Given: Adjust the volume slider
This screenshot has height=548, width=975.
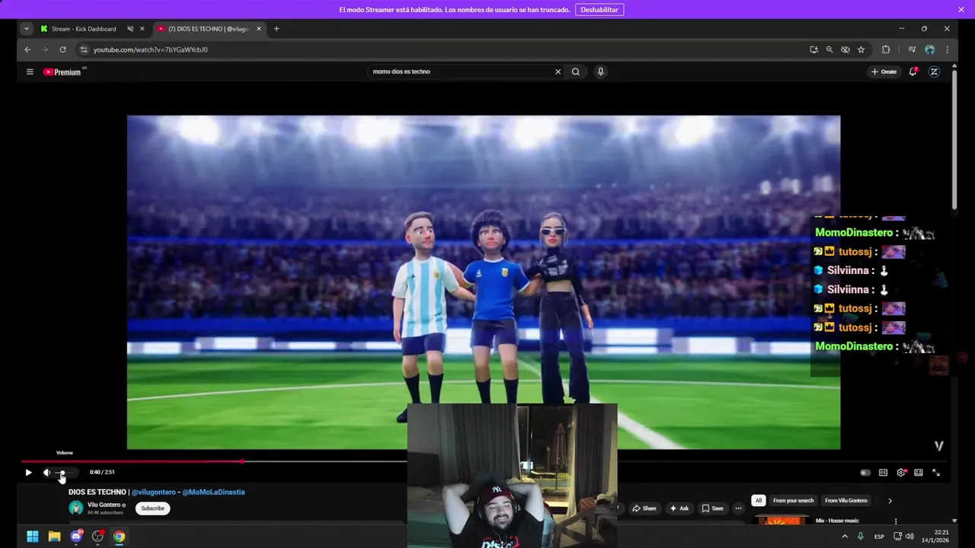Looking at the screenshot, I should 66,473.
